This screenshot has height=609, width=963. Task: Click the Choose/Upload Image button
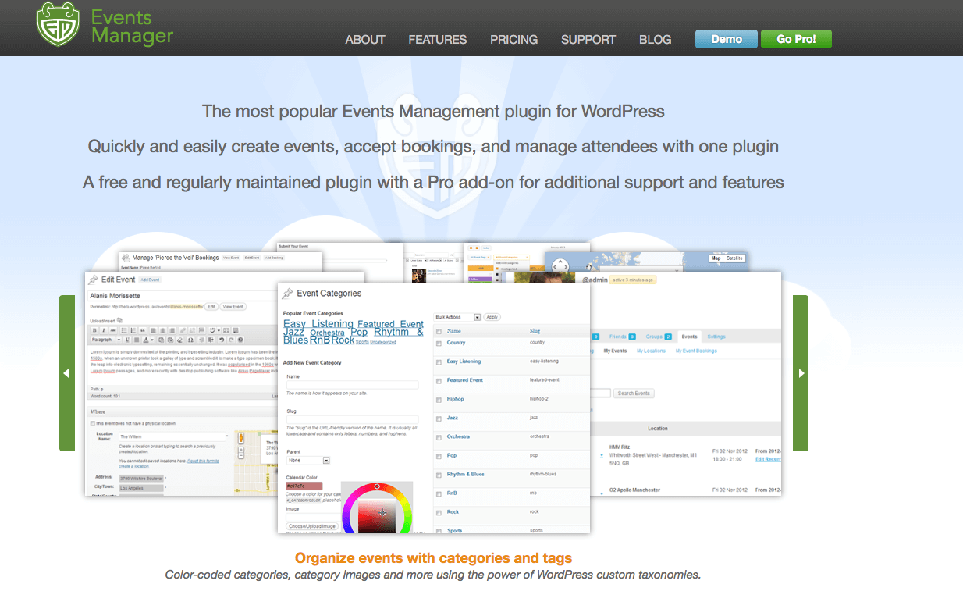tap(312, 526)
